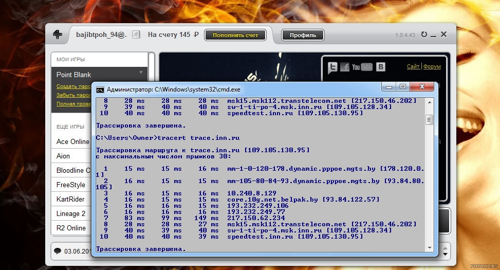Expand the Point Blank game dropdown arrow
The height and width of the screenshot is (270, 500).
point(141,73)
